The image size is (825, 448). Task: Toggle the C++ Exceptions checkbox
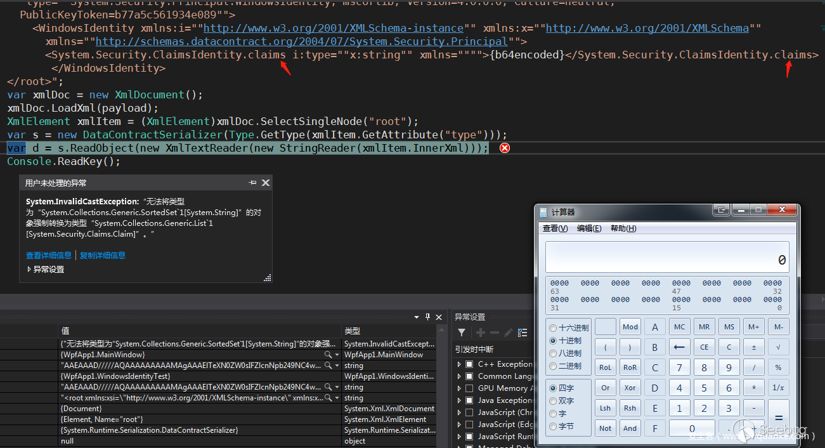[x=469, y=364]
